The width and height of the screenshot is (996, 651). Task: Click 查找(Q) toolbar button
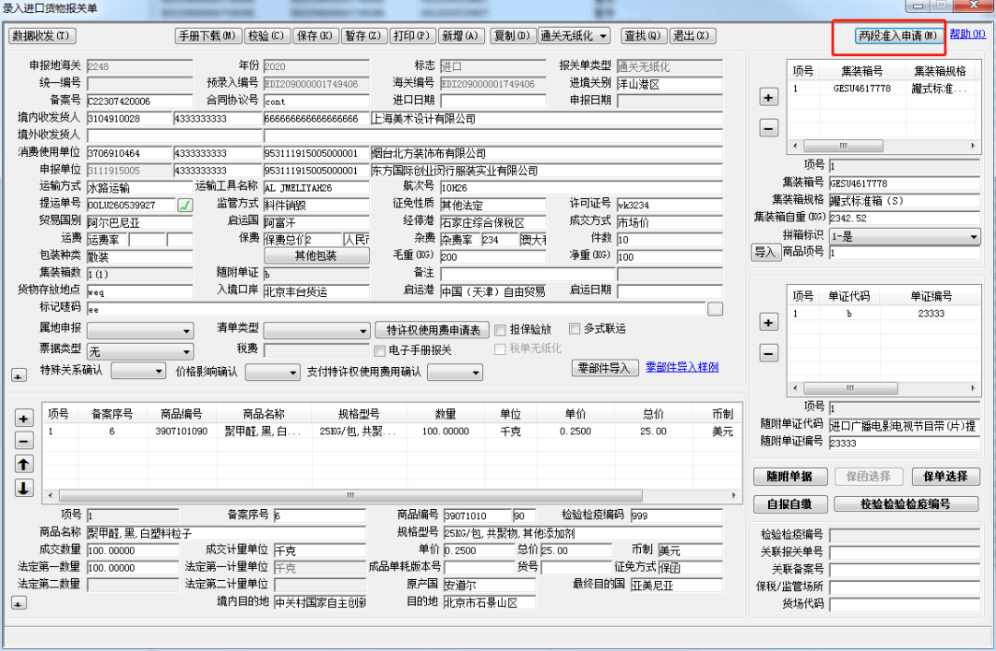643,36
